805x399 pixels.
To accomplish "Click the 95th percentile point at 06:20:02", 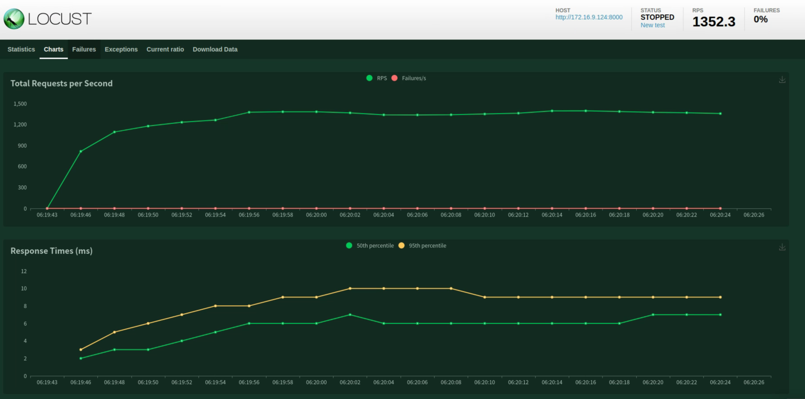I will click(350, 288).
